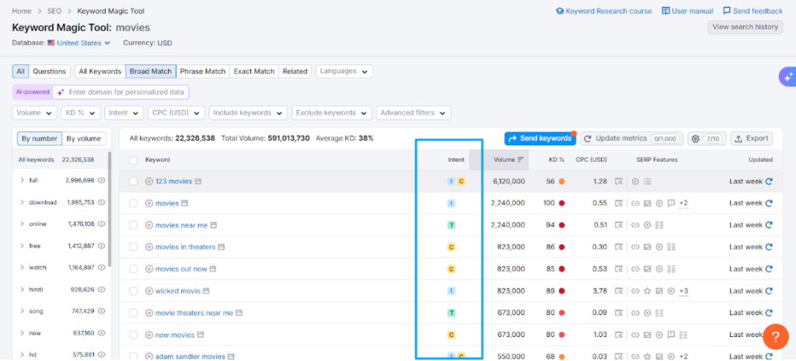Open the orange help question-mark button
796x361 pixels.
[776, 337]
